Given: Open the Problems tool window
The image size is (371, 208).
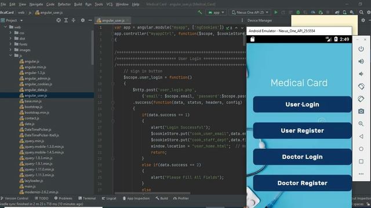Looking at the screenshot, I should [63, 198].
